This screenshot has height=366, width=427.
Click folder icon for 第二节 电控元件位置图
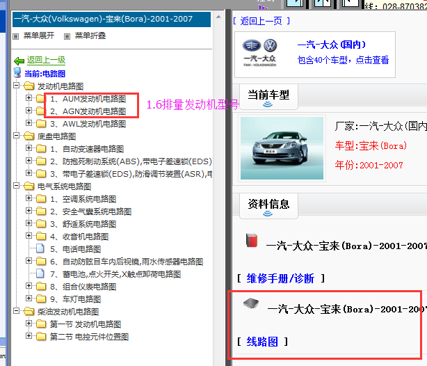(41, 336)
